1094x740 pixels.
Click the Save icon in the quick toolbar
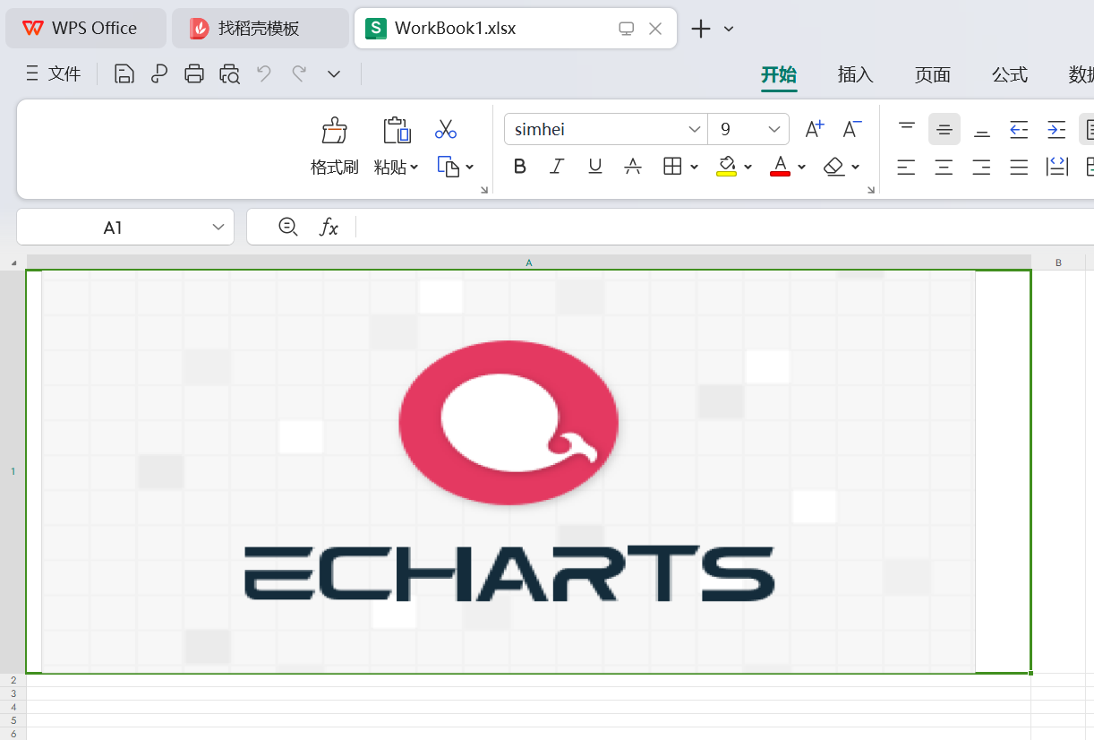coord(124,74)
